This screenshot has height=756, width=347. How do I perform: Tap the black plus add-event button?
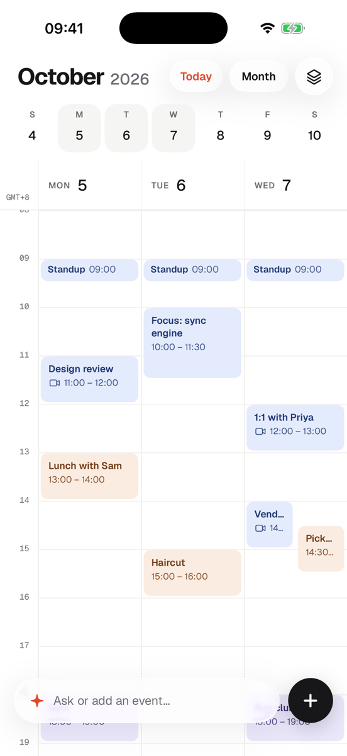[311, 701]
